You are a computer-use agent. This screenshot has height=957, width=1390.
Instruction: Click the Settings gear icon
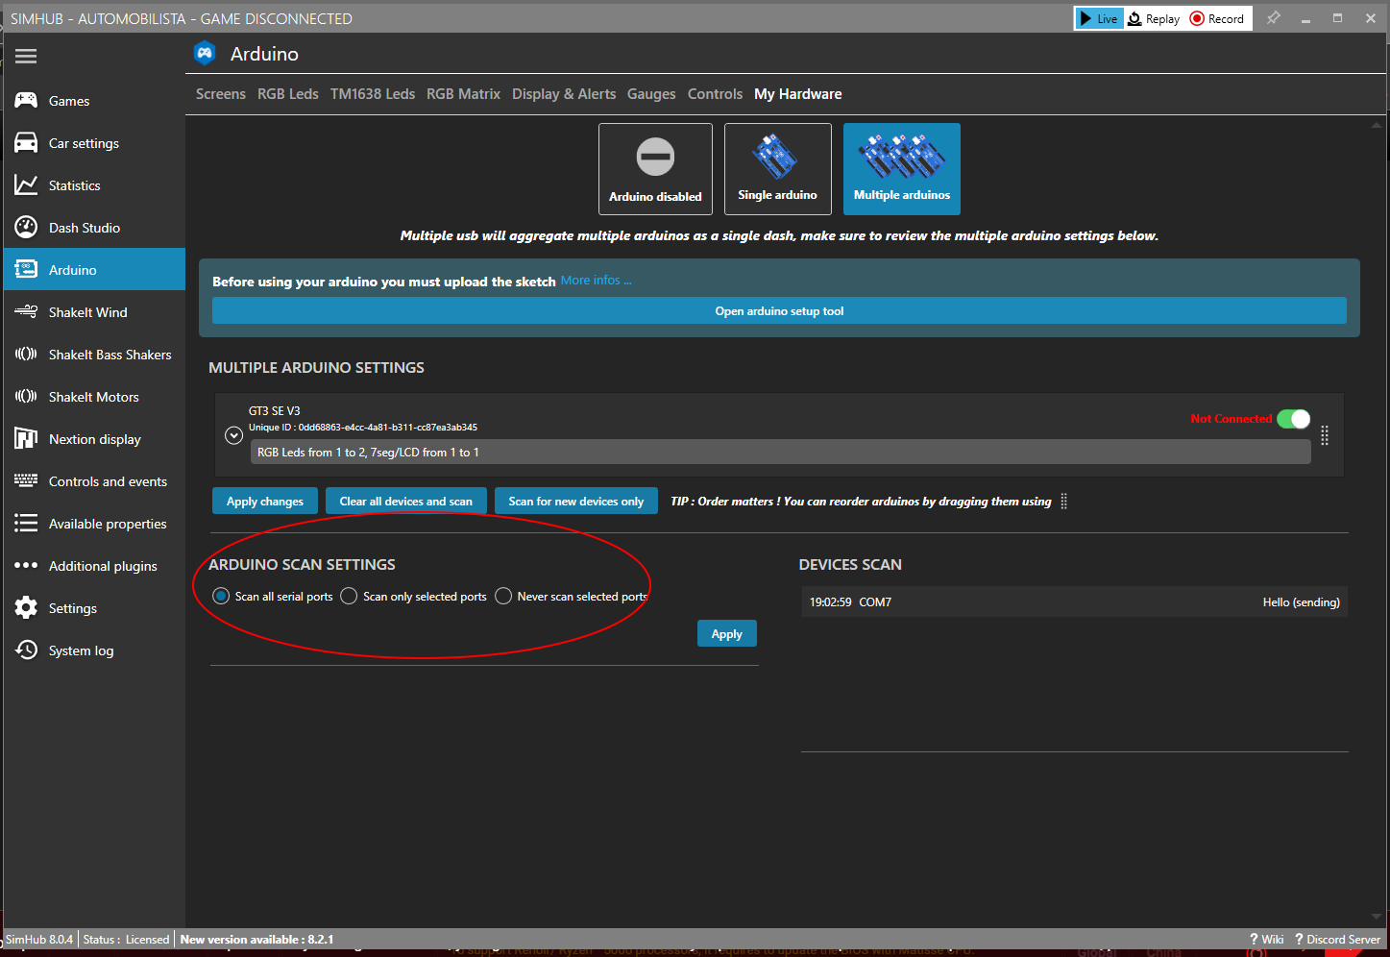(26, 607)
